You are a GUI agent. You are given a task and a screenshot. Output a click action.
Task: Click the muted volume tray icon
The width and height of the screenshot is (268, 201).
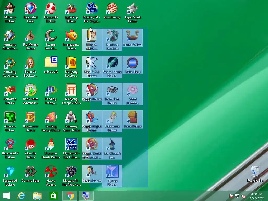(x=243, y=196)
